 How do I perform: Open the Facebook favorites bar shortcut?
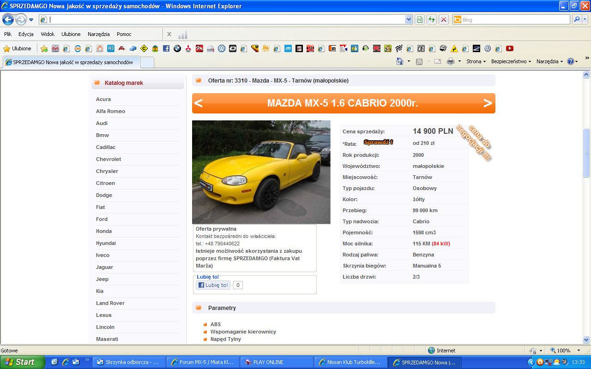tap(166, 48)
